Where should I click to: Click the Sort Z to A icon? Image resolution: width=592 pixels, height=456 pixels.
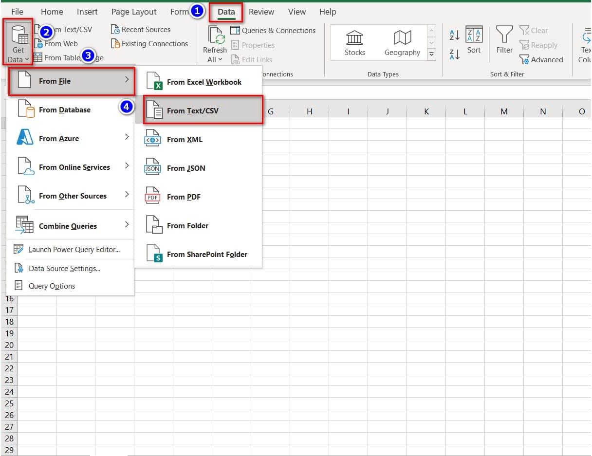(454, 55)
